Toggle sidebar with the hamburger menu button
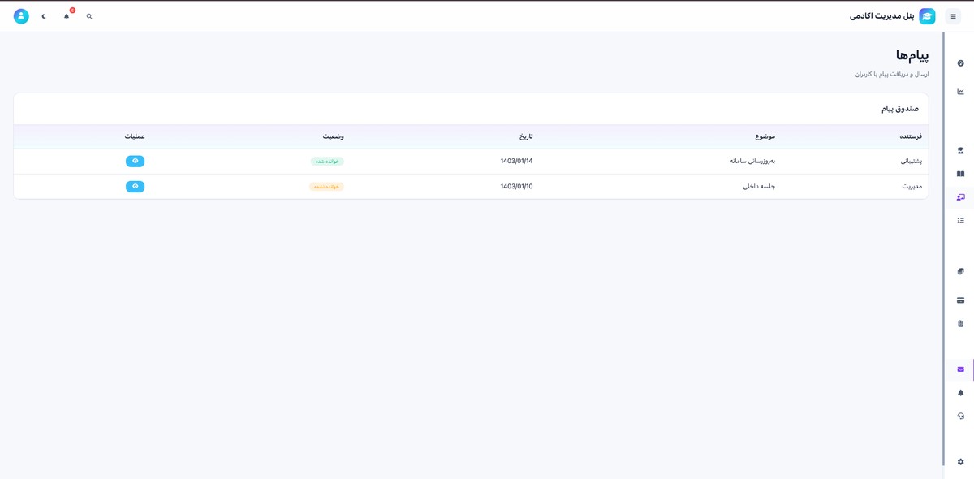 pyautogui.click(x=953, y=16)
